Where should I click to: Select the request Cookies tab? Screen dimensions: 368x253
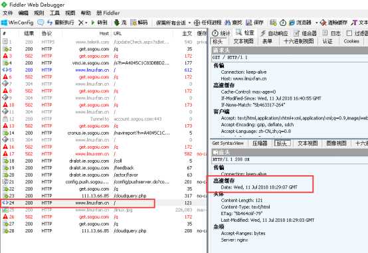(x=351, y=41)
